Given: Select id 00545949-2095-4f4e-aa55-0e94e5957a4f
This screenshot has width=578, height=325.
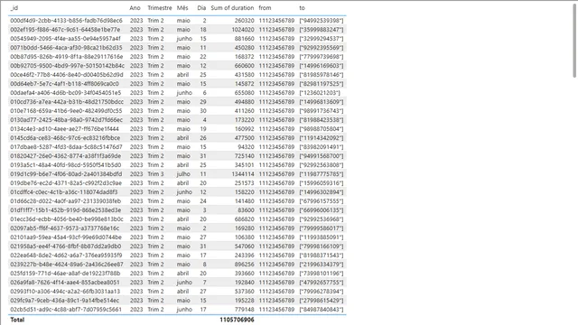Looking at the screenshot, I should tap(65, 39).
